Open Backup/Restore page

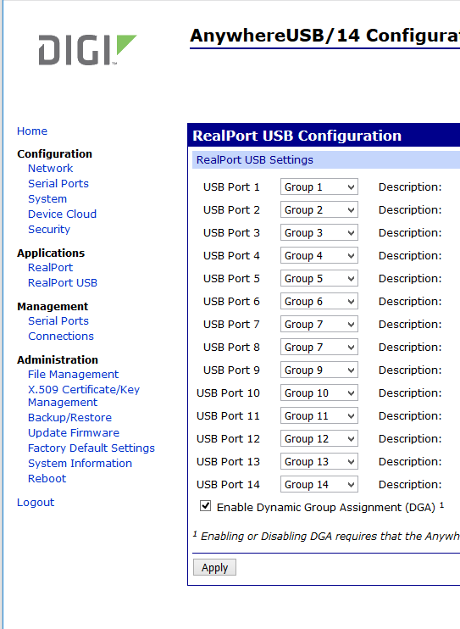click(69, 418)
